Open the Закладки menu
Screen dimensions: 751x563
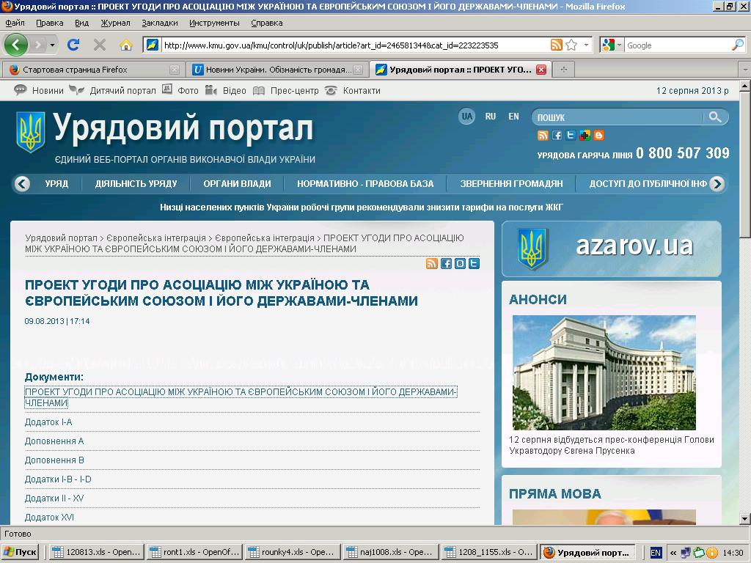[x=160, y=23]
